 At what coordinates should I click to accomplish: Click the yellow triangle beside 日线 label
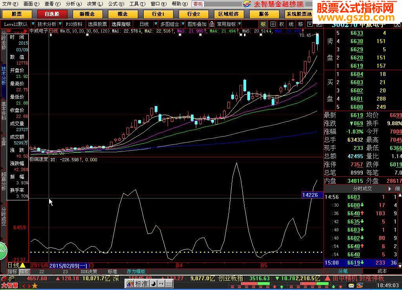[x=22, y=265]
